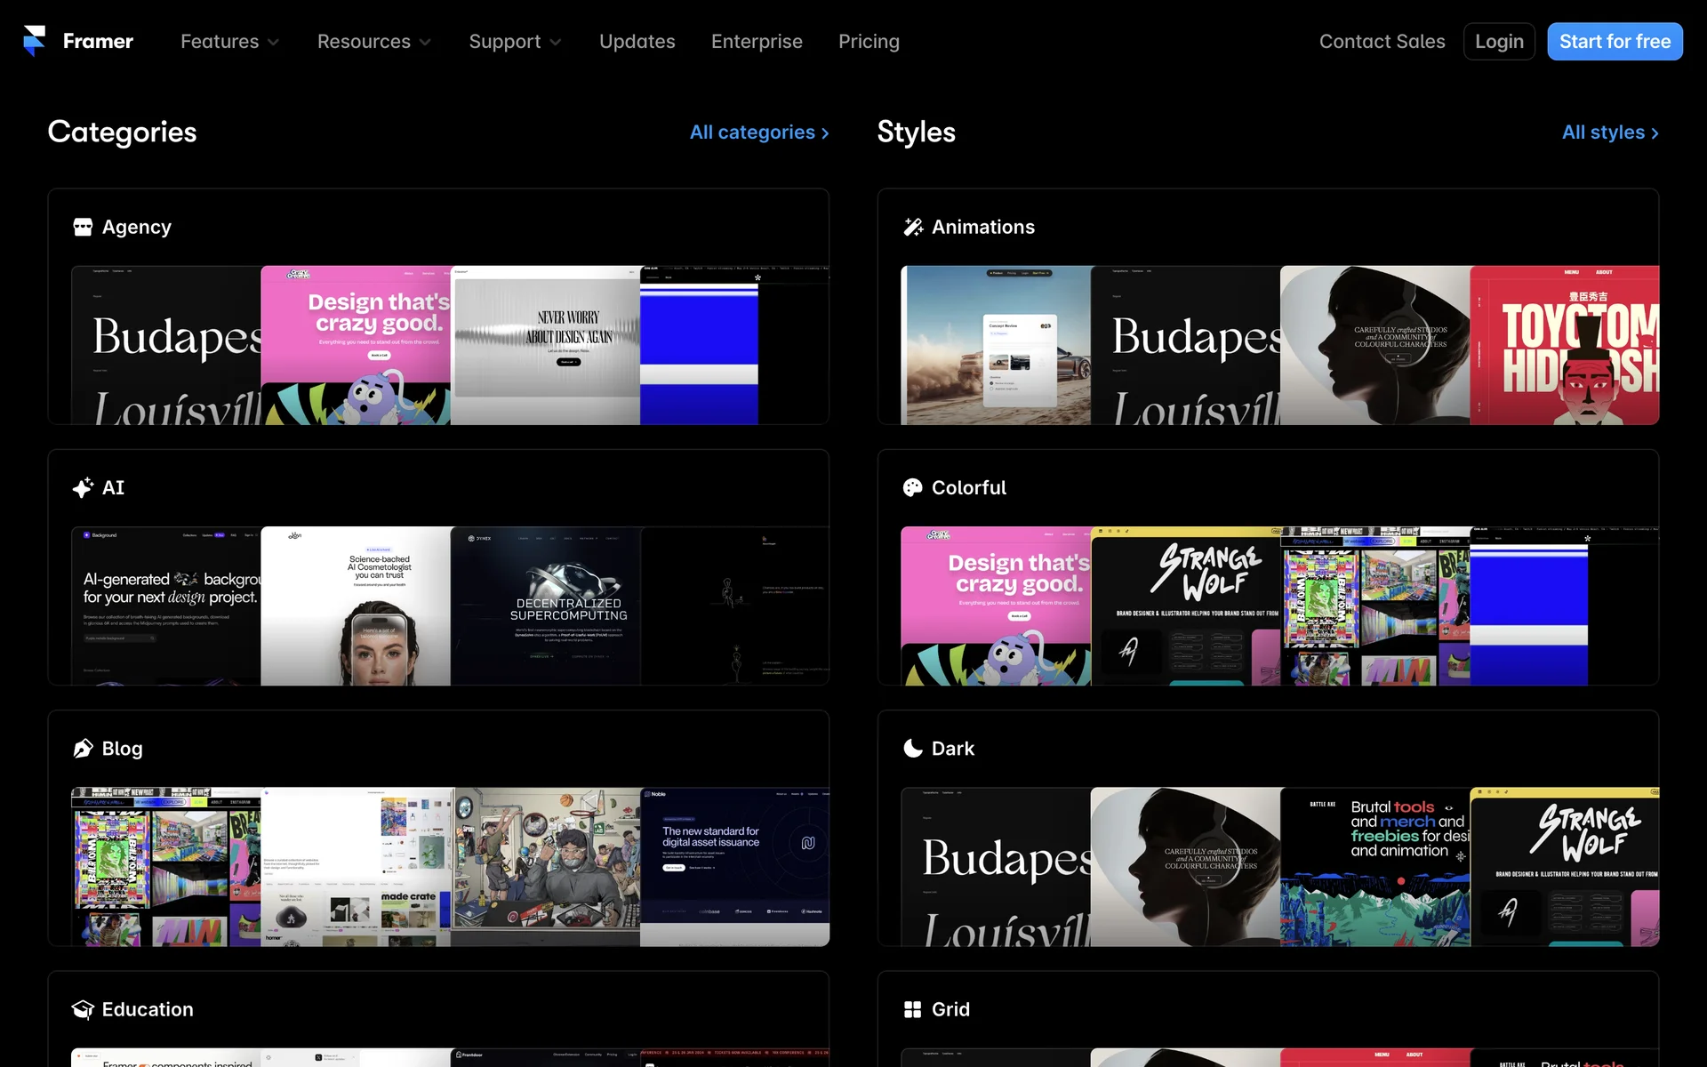Screen dimensions: 1707x1067
Task: Click the AI sparkle icon
Action: tap(83, 487)
